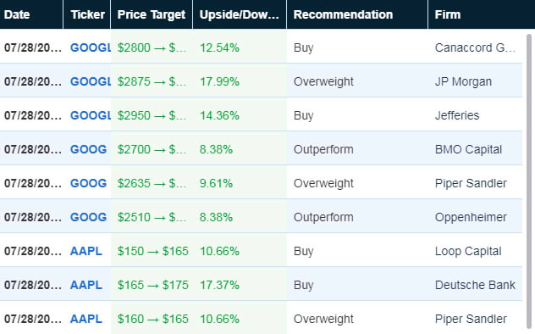The width and height of the screenshot is (535, 334).
Task: Click the Price Target column header
Action: (152, 14)
